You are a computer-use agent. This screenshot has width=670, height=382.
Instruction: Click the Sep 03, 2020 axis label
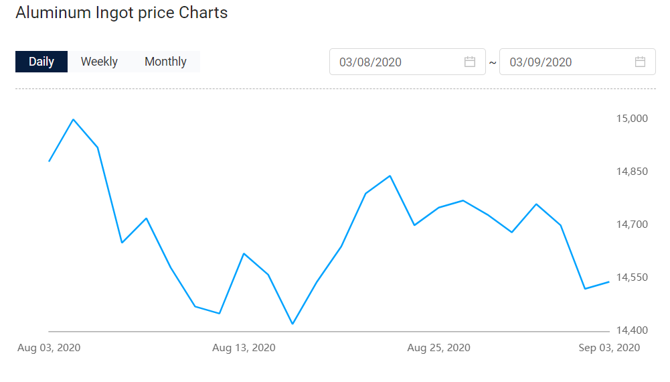(609, 348)
